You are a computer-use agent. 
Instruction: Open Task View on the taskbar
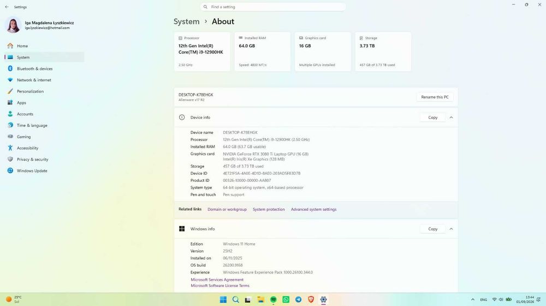pos(248,300)
